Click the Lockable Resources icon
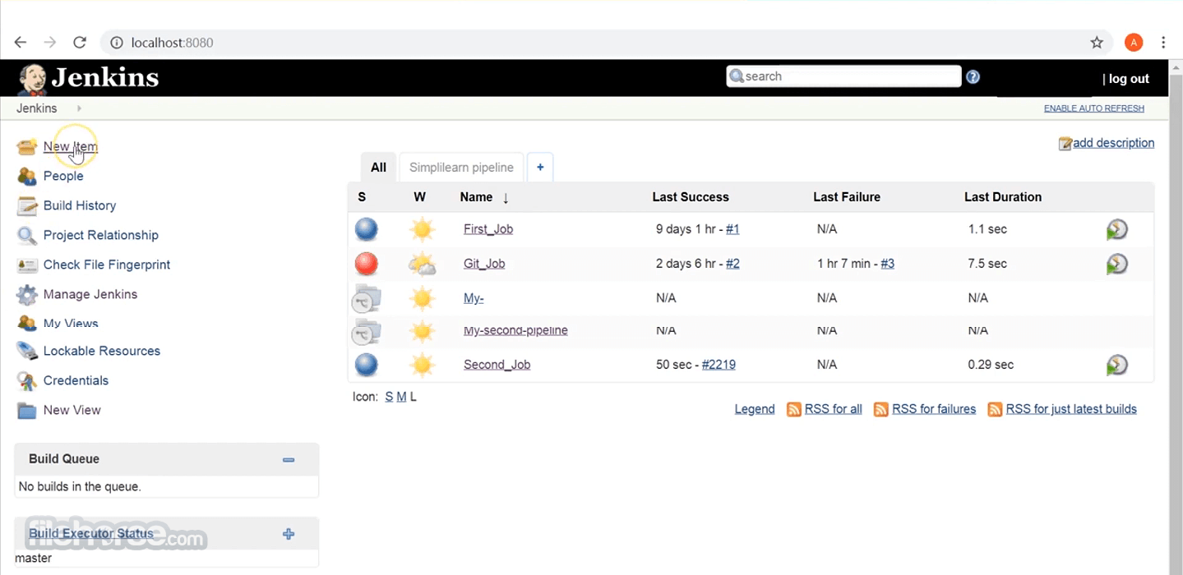This screenshot has height=575, width=1183. [x=27, y=351]
